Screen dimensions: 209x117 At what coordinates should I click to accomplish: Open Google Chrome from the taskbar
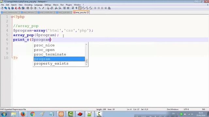click(32, 114)
